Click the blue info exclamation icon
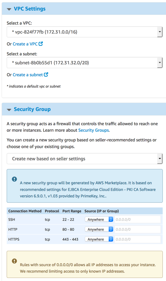 pyautogui.click(x=14, y=179)
